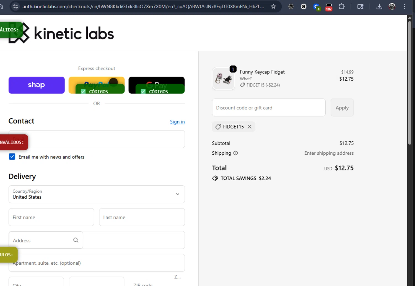Image resolution: width=415 pixels, height=286 pixels.
Task: Click the Address field
Action: click(x=97, y=240)
